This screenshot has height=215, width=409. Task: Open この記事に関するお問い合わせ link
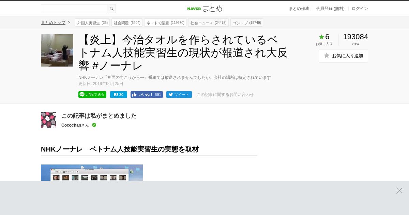point(225,95)
